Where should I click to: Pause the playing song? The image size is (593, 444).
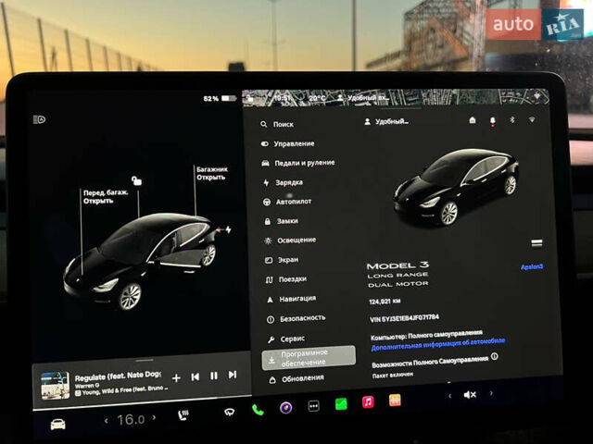[x=214, y=376]
